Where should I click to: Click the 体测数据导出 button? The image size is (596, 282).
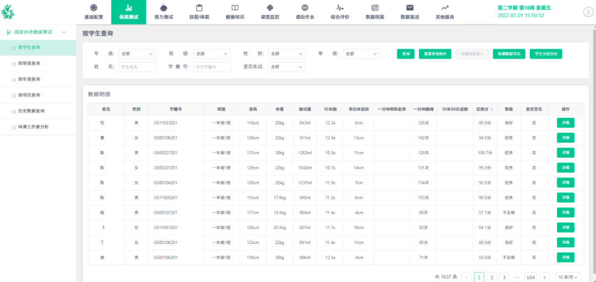coord(509,54)
